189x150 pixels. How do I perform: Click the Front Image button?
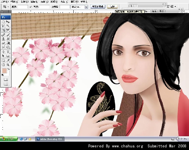(98, 7)
